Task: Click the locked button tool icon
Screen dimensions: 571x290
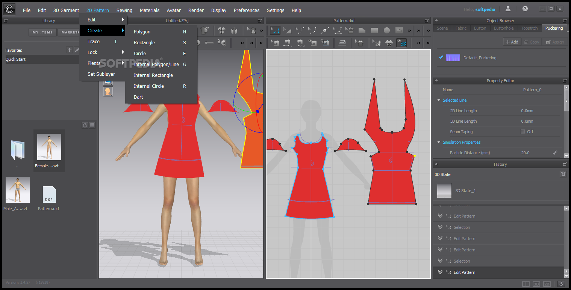Action: (x=222, y=42)
